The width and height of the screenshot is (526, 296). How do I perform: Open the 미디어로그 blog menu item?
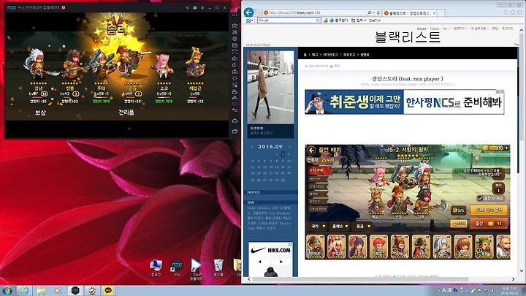click(x=331, y=55)
